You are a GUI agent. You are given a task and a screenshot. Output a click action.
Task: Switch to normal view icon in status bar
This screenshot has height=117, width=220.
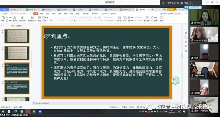(x=138, y=107)
